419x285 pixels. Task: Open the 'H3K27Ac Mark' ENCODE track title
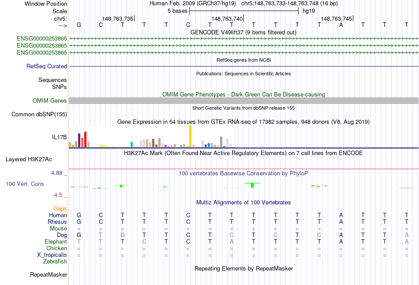243,153
